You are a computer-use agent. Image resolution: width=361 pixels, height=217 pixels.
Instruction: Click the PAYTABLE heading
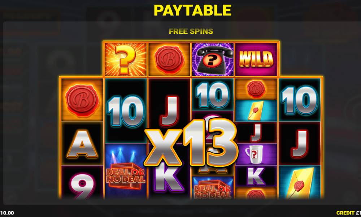pyautogui.click(x=192, y=10)
